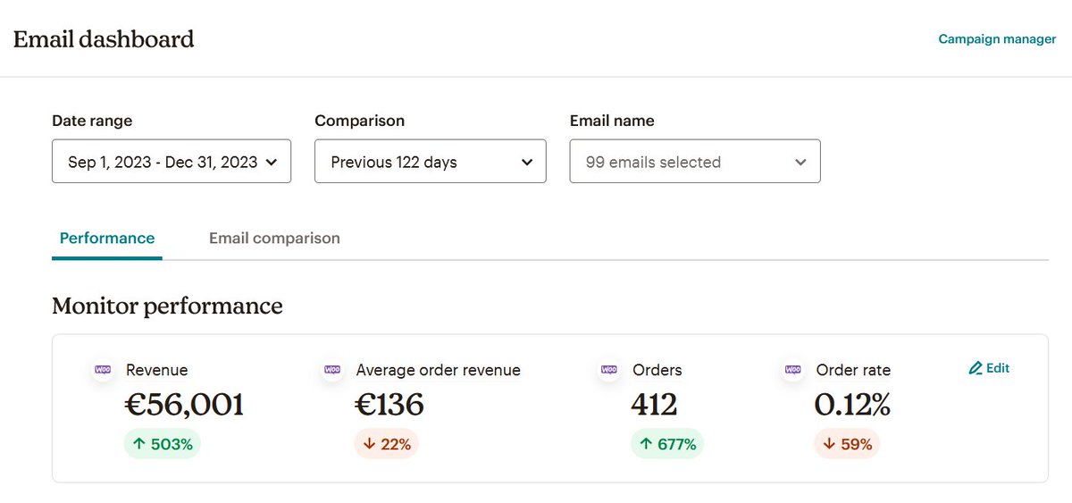The width and height of the screenshot is (1072, 503).
Task: Click the Email name label
Action: (x=612, y=121)
